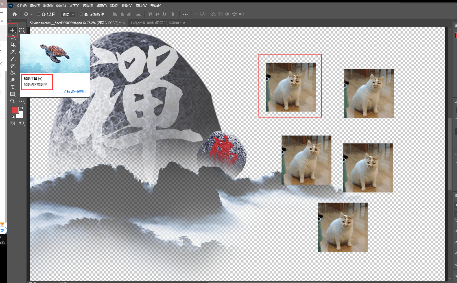The image size is (457, 283).
Task: Select the Dodge tool
Action: point(13,80)
